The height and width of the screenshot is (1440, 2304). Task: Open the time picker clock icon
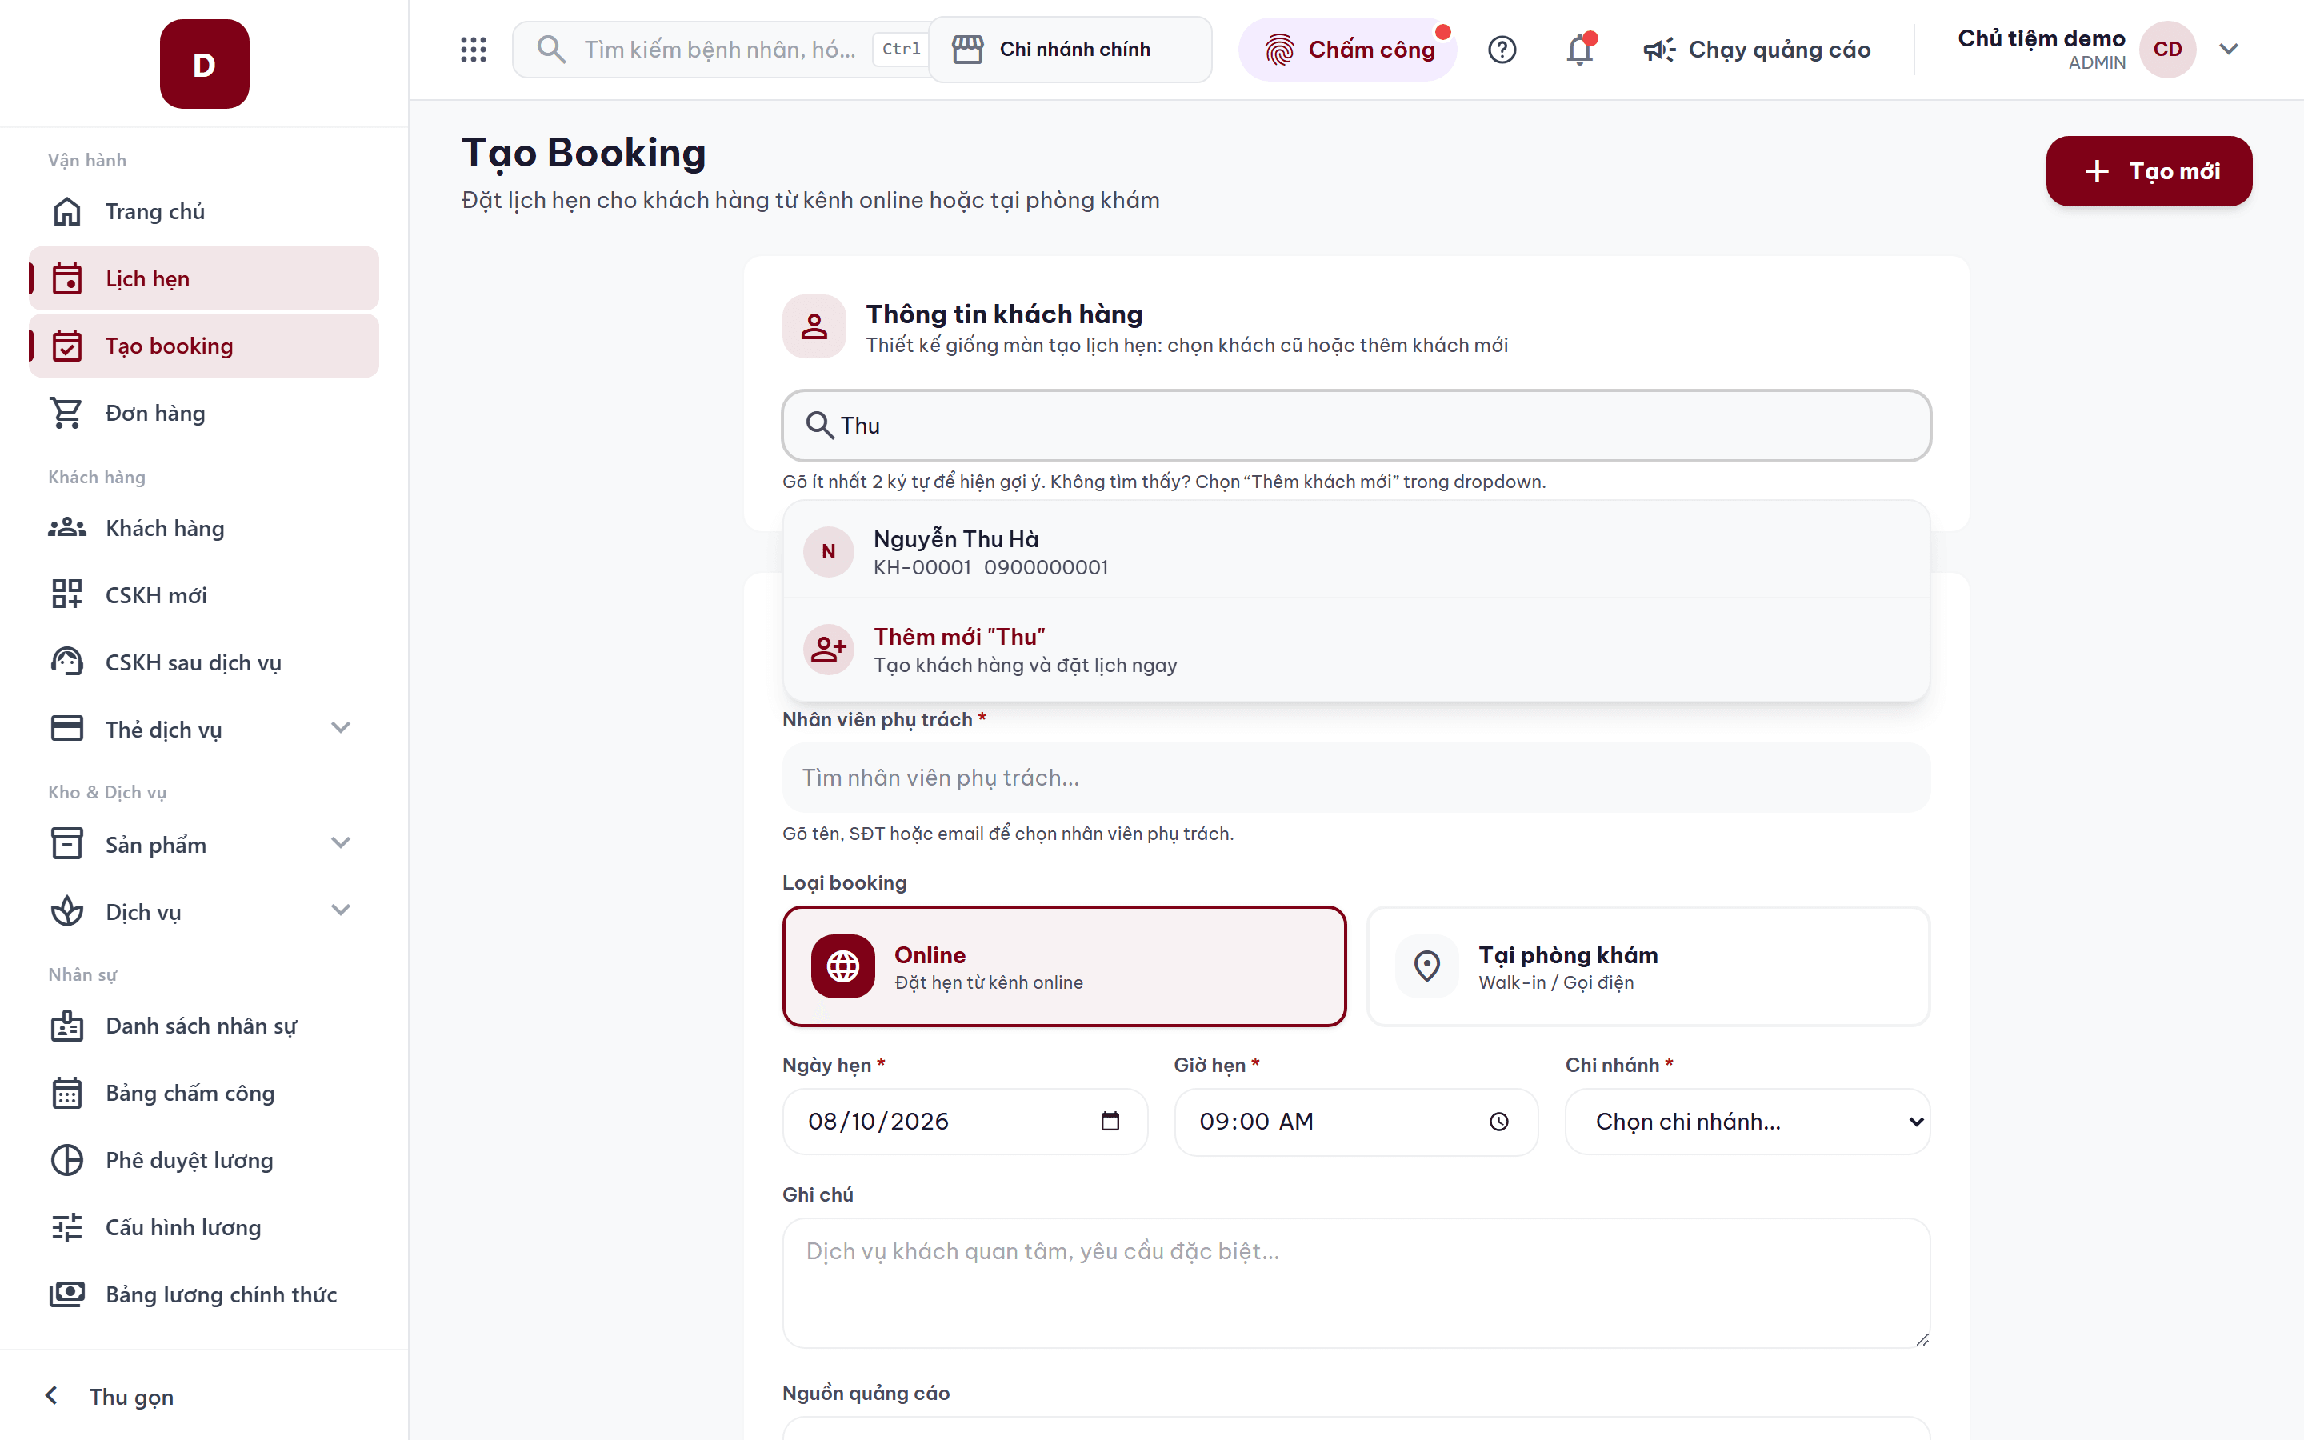coord(1498,1122)
